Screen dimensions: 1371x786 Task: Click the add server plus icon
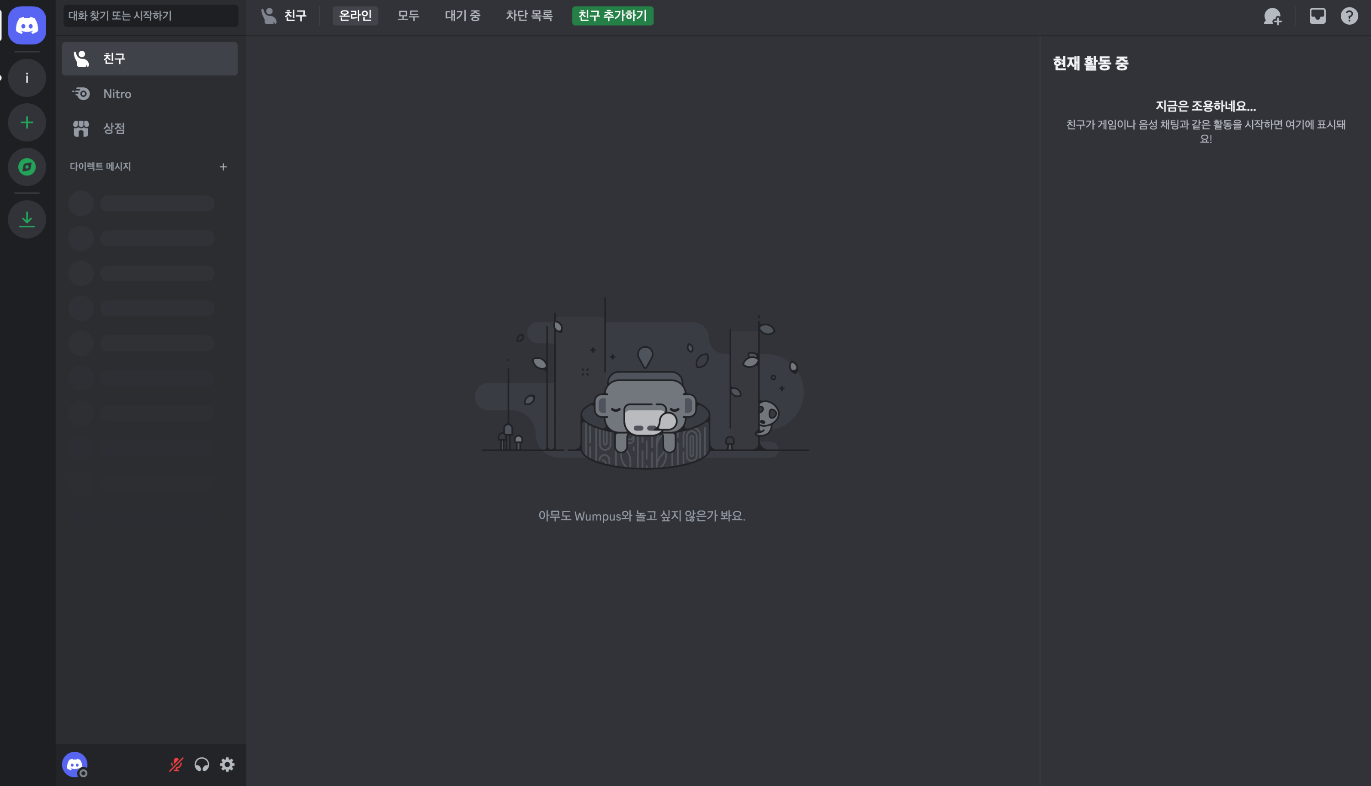(x=27, y=122)
